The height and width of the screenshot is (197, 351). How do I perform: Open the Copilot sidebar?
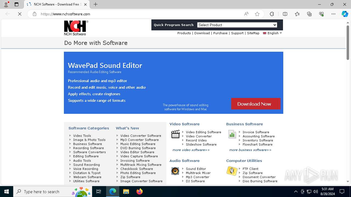[345, 14]
